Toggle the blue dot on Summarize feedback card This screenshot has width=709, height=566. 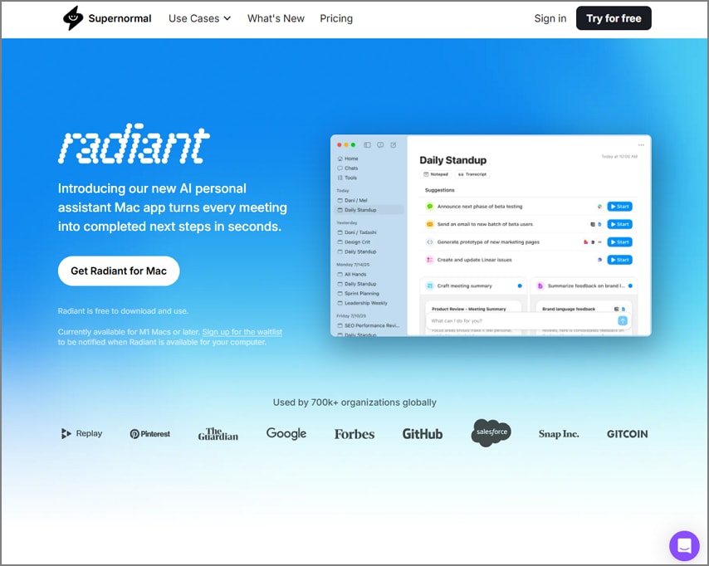tap(631, 285)
